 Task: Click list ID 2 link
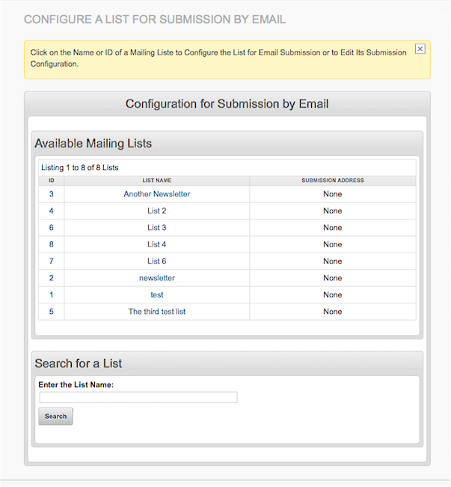pos(52,278)
